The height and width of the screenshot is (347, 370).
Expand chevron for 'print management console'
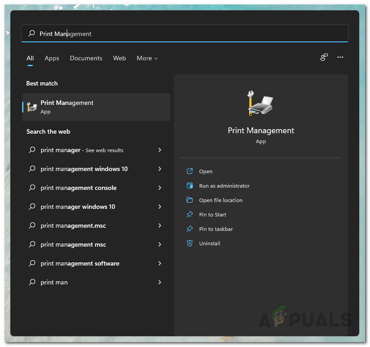(x=160, y=188)
